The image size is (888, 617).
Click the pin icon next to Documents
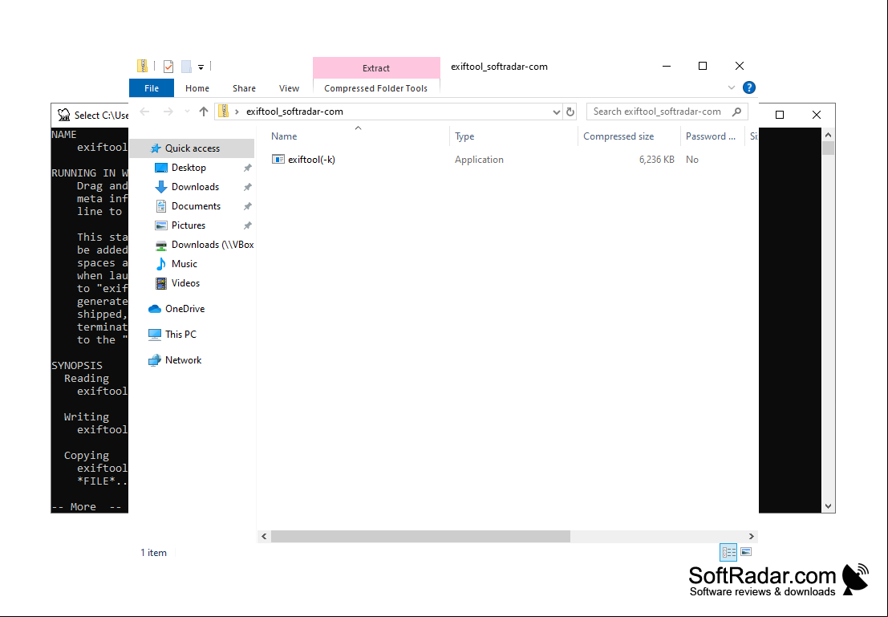coord(248,206)
